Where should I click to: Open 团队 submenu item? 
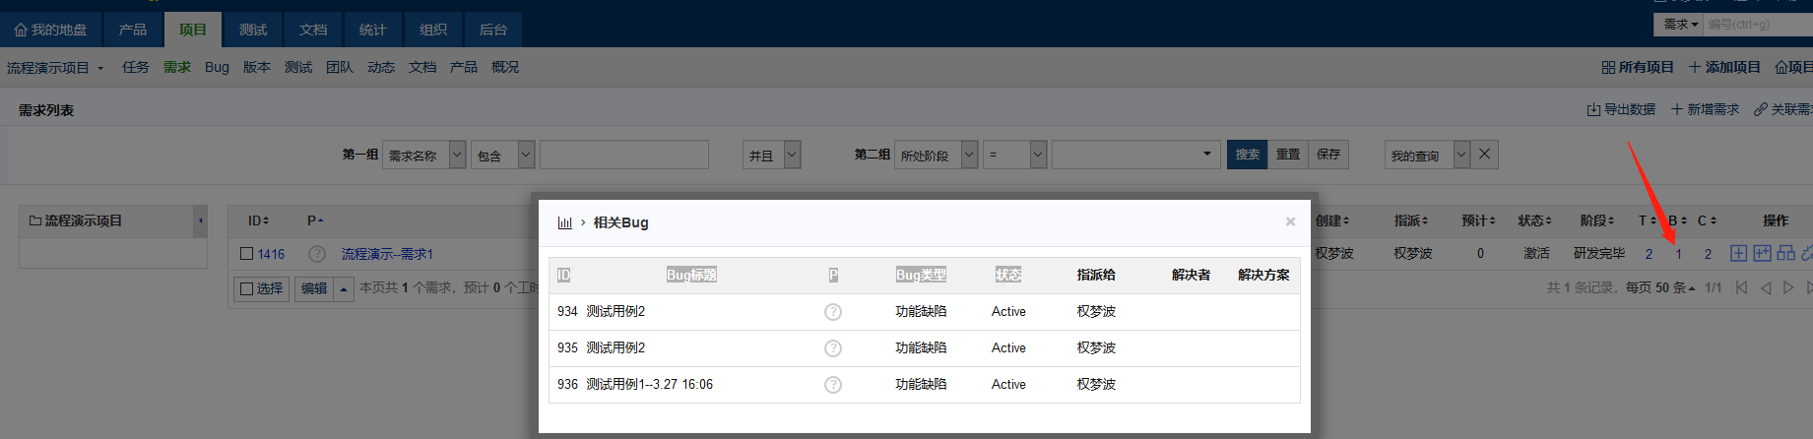point(340,67)
